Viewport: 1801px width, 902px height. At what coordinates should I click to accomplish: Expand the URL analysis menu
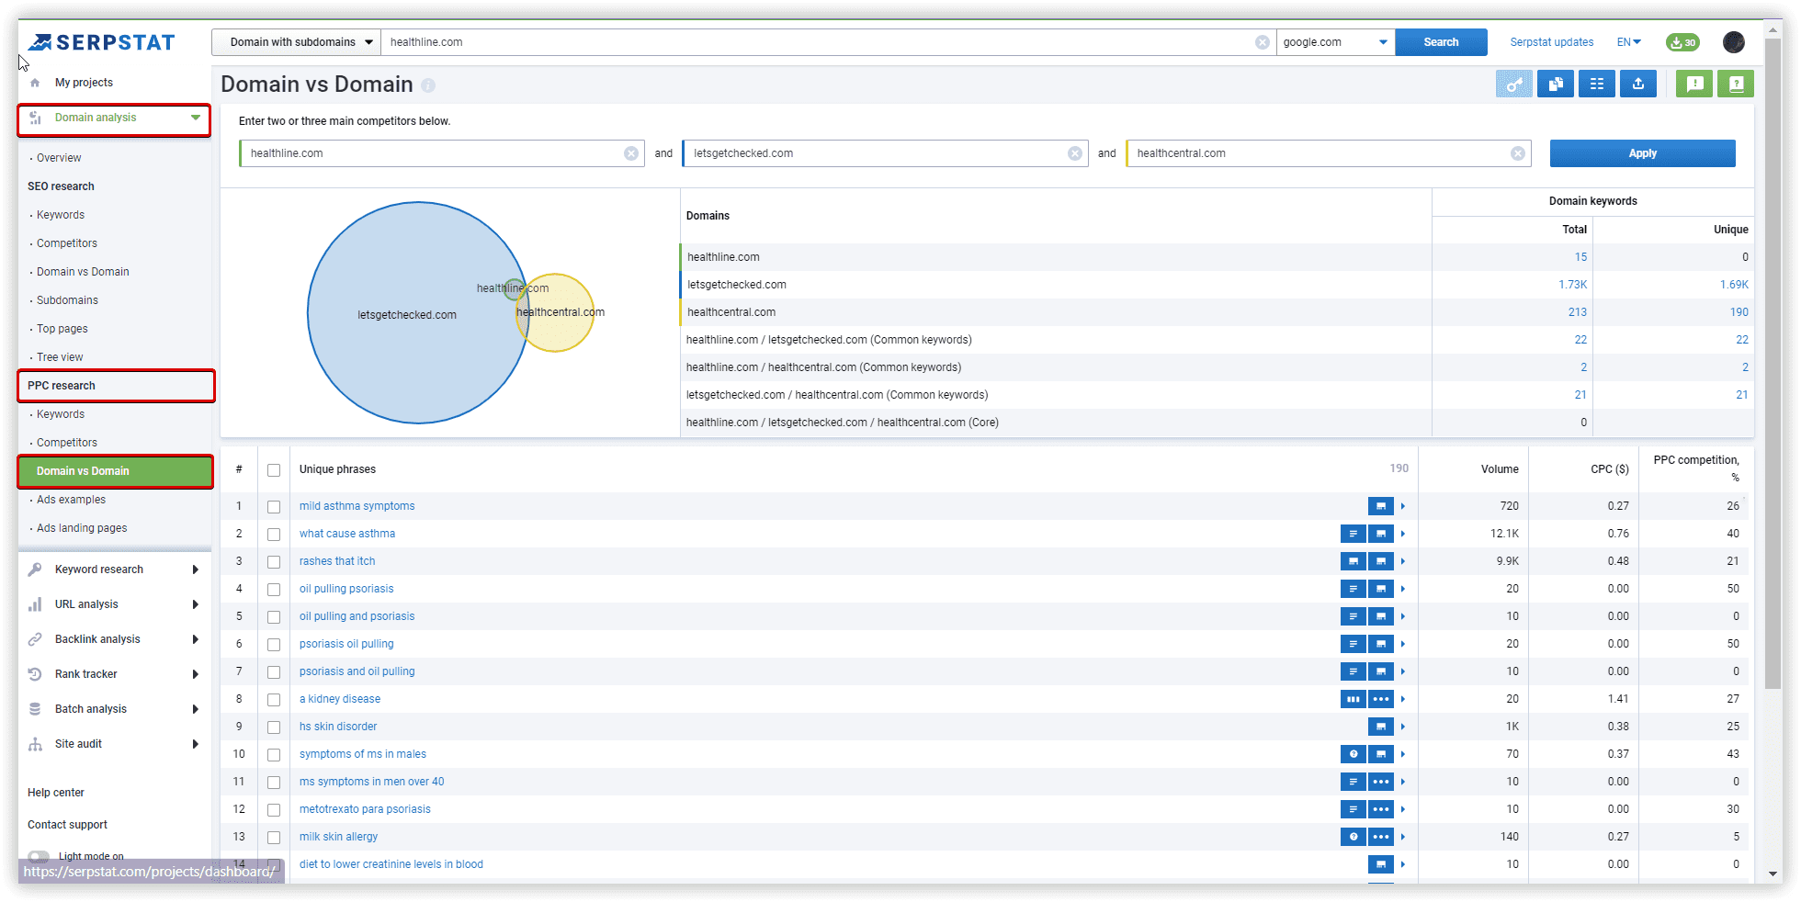click(x=196, y=604)
